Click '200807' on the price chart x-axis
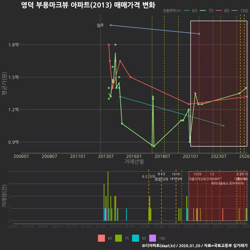The image size is (250, 250). pos(49,156)
